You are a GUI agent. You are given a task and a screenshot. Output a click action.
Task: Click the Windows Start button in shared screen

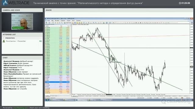click(47, 100)
